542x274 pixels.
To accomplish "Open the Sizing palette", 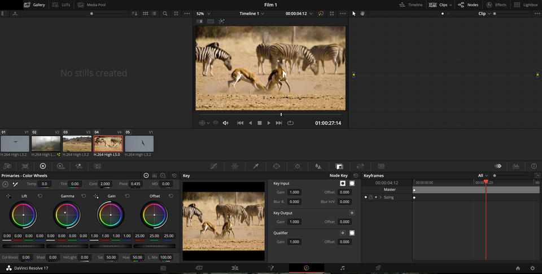I will (x=360, y=166).
